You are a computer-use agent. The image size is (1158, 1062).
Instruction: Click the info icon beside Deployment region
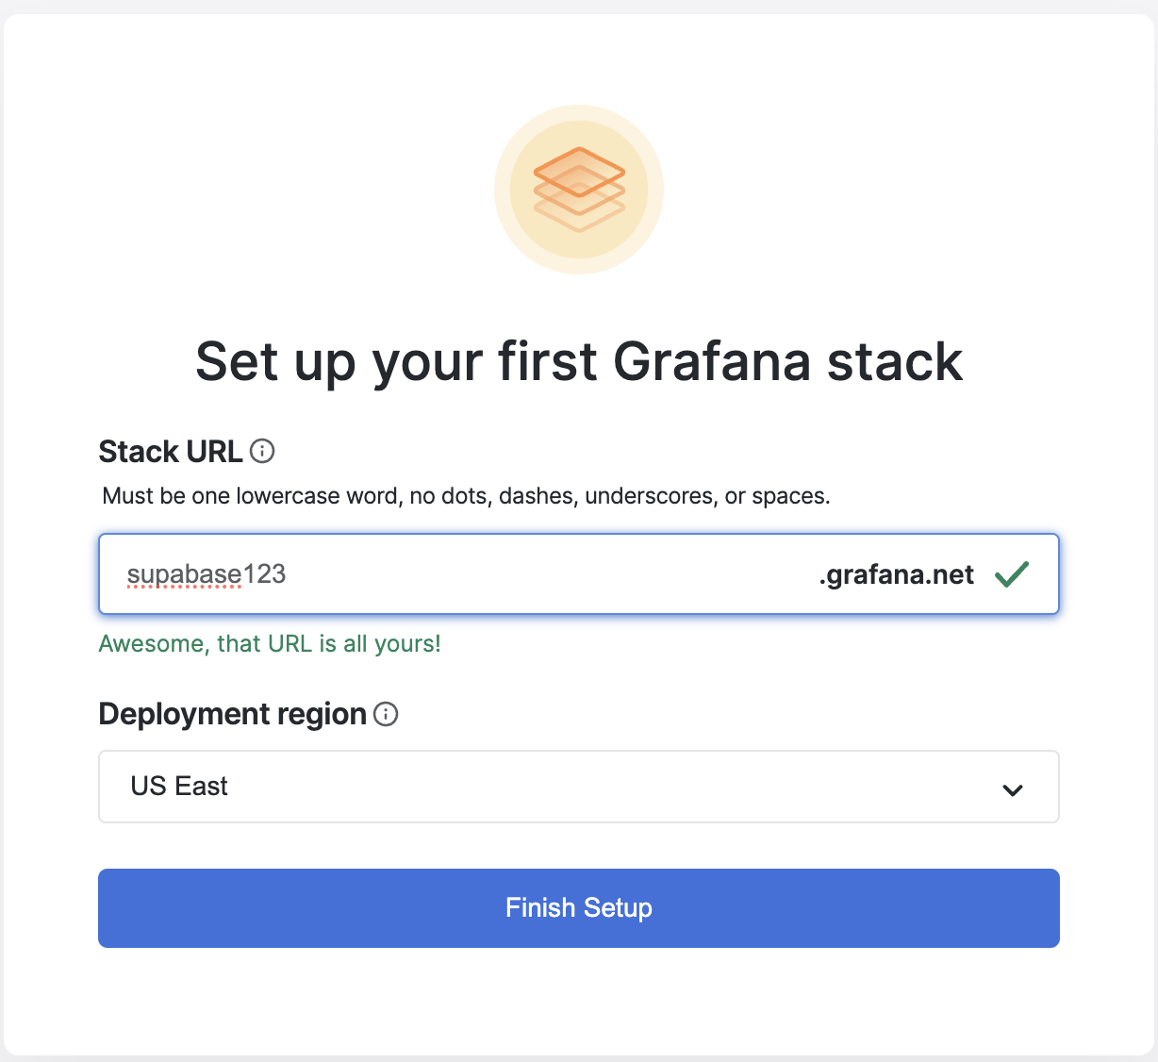(386, 714)
